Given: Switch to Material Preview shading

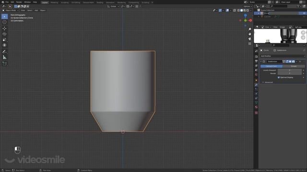Looking at the screenshot, I should [245, 11].
